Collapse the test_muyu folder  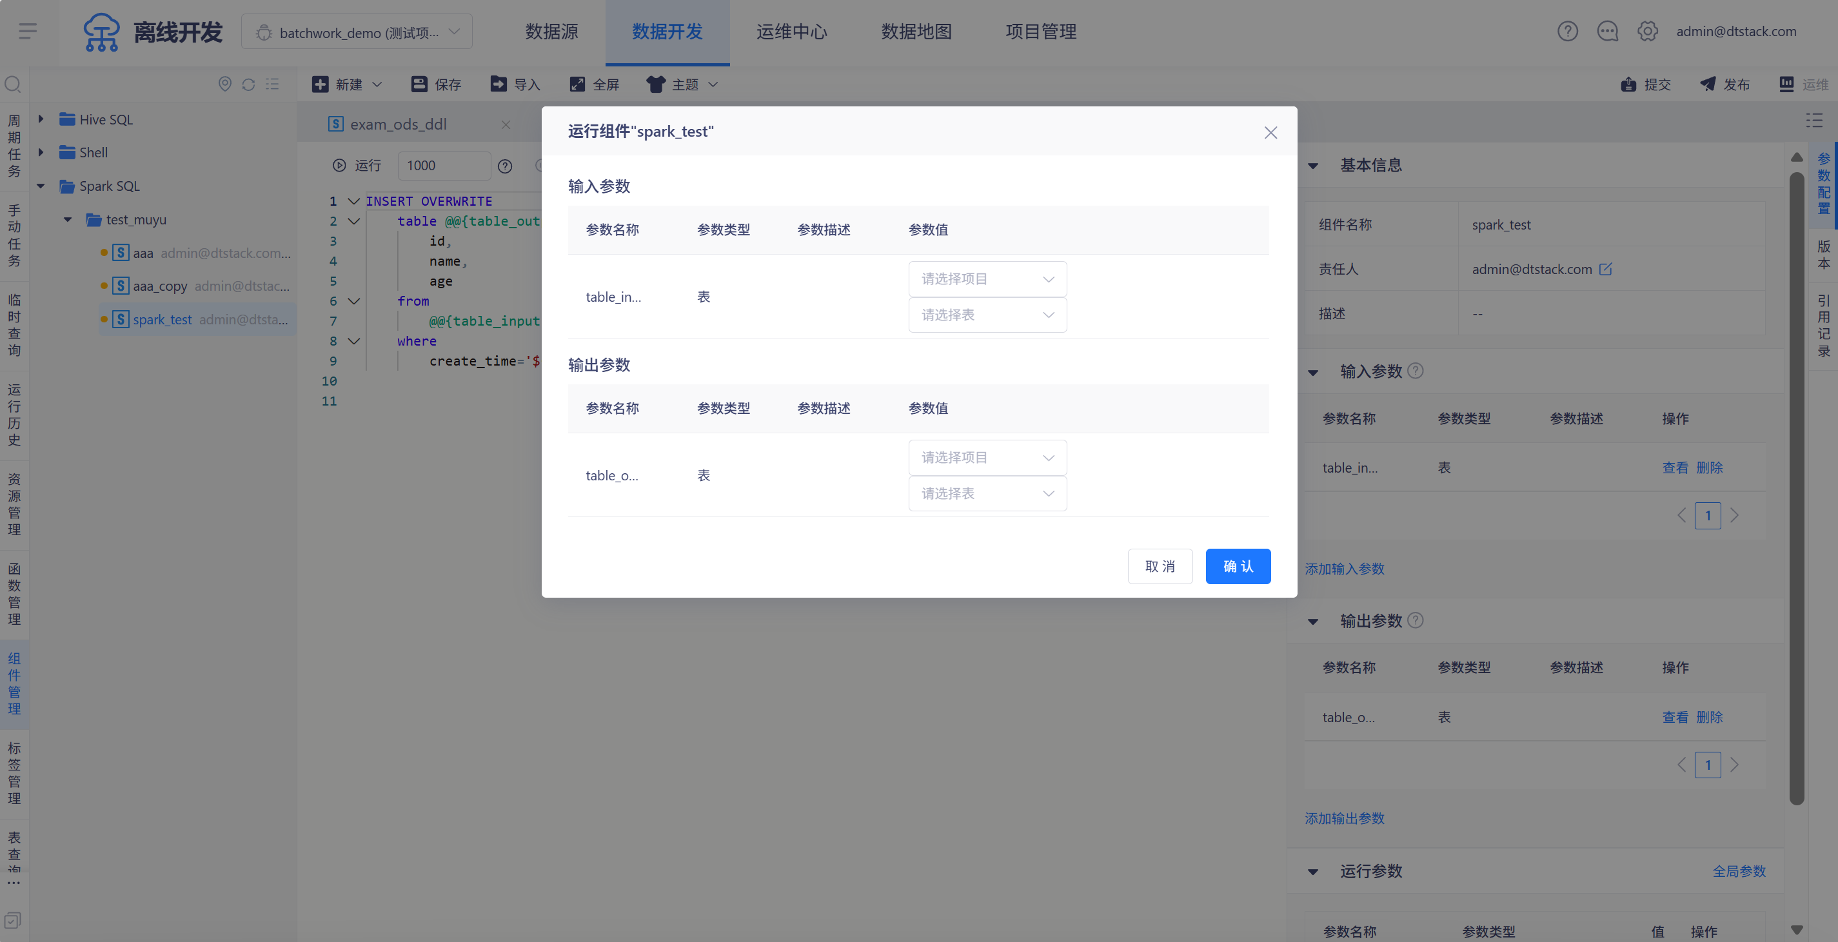tap(68, 220)
